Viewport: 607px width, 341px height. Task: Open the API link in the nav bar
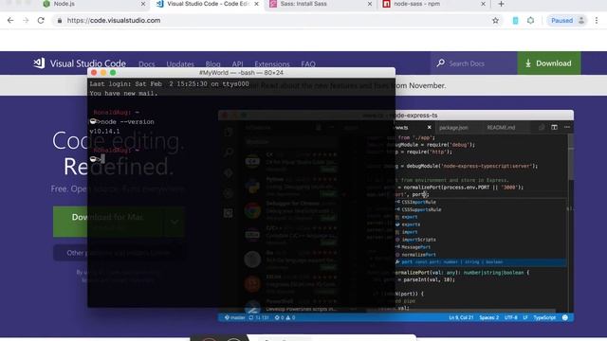(x=237, y=64)
